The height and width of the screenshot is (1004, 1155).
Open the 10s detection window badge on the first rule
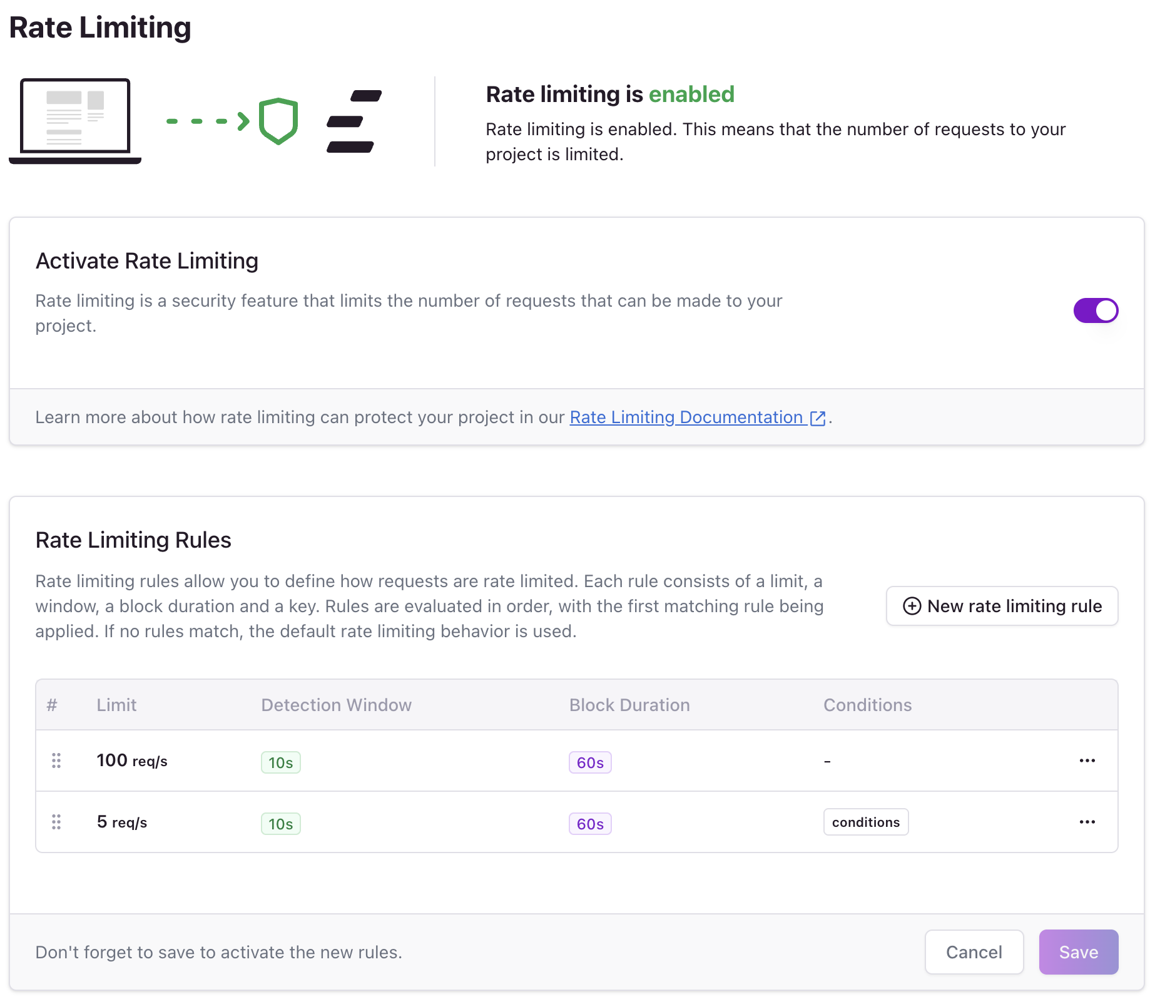280,762
